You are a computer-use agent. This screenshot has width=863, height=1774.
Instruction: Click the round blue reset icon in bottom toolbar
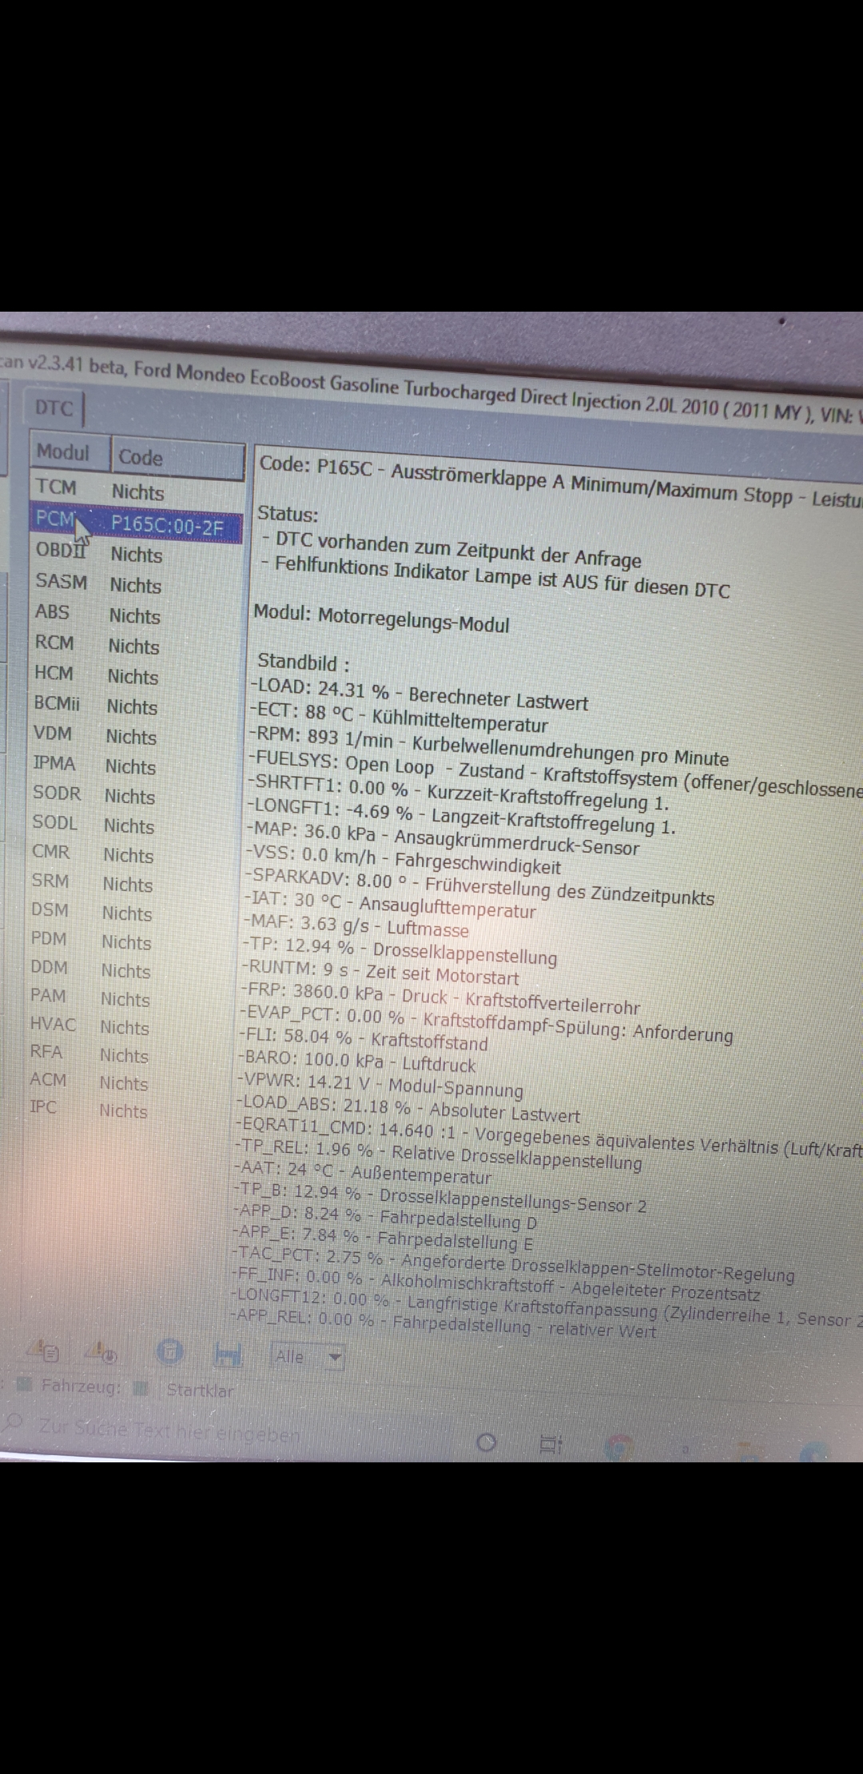[169, 1353]
